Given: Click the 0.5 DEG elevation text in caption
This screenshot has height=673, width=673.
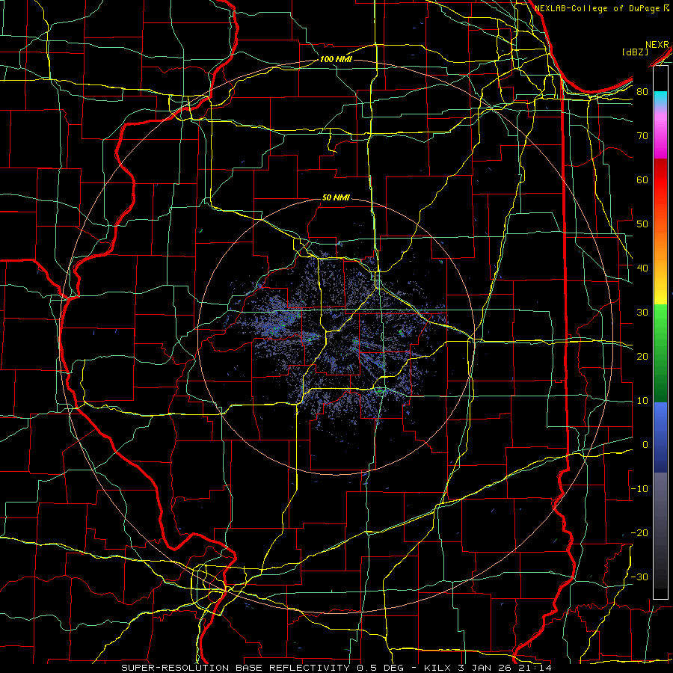Looking at the screenshot, I should point(381,668).
